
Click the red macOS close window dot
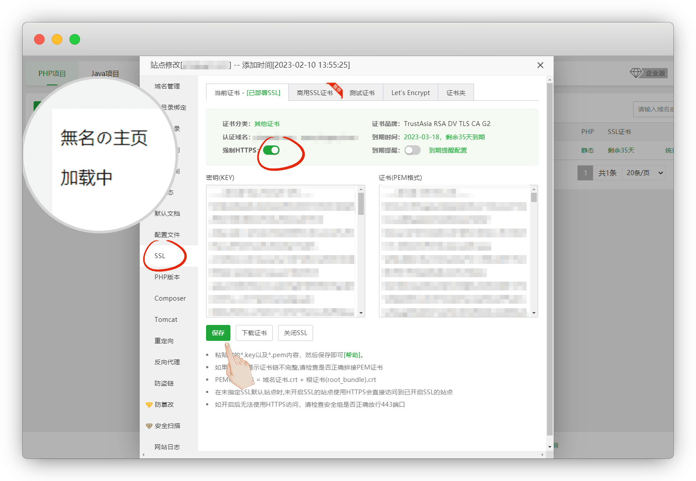coord(39,39)
